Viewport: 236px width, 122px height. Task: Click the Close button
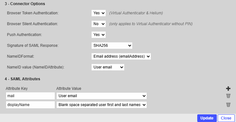(226, 118)
